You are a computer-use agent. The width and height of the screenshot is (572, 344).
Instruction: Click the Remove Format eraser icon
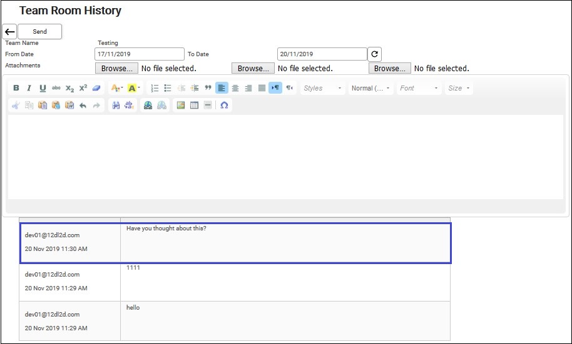click(x=96, y=88)
